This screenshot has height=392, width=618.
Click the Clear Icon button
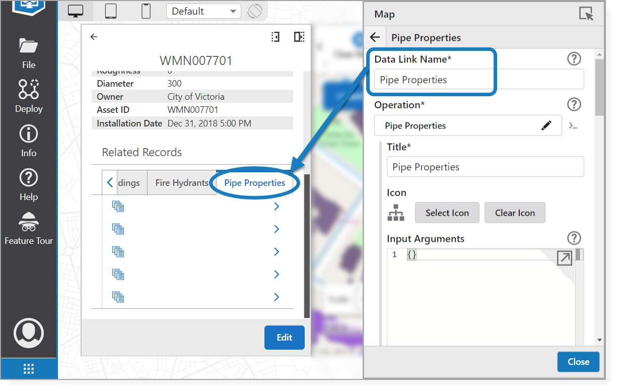click(514, 213)
